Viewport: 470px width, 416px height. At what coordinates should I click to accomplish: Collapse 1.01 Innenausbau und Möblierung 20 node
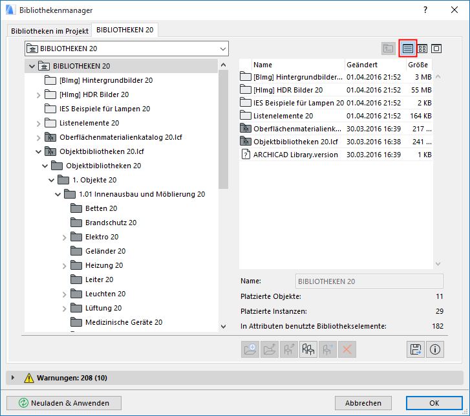tap(58, 194)
